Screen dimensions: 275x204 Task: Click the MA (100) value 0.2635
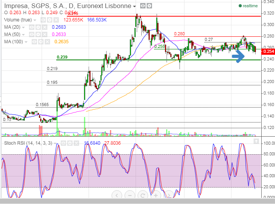pyautogui.click(x=61, y=42)
